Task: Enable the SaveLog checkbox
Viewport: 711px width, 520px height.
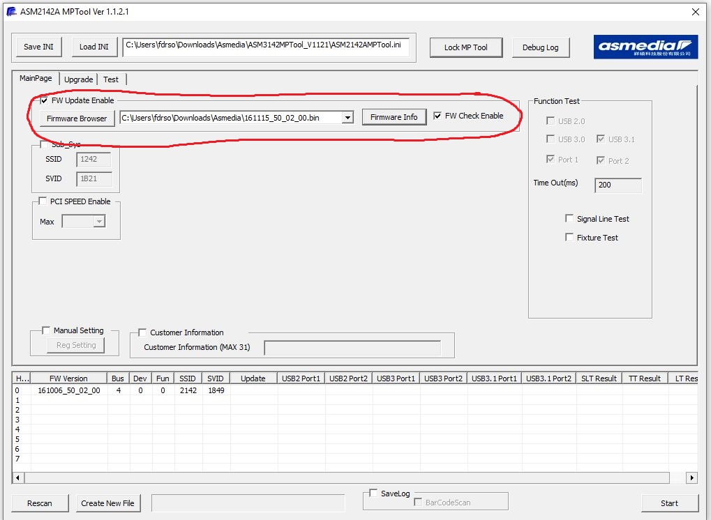Action: pyautogui.click(x=373, y=493)
